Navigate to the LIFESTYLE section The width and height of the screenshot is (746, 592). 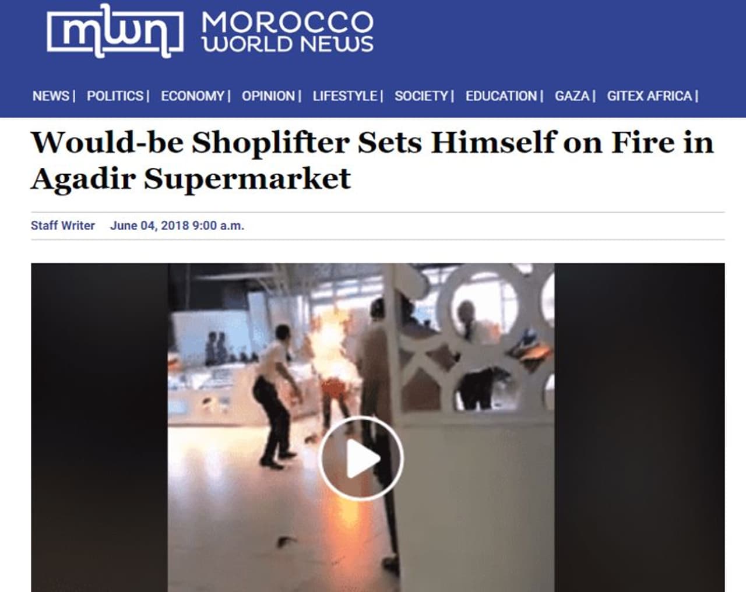(345, 96)
